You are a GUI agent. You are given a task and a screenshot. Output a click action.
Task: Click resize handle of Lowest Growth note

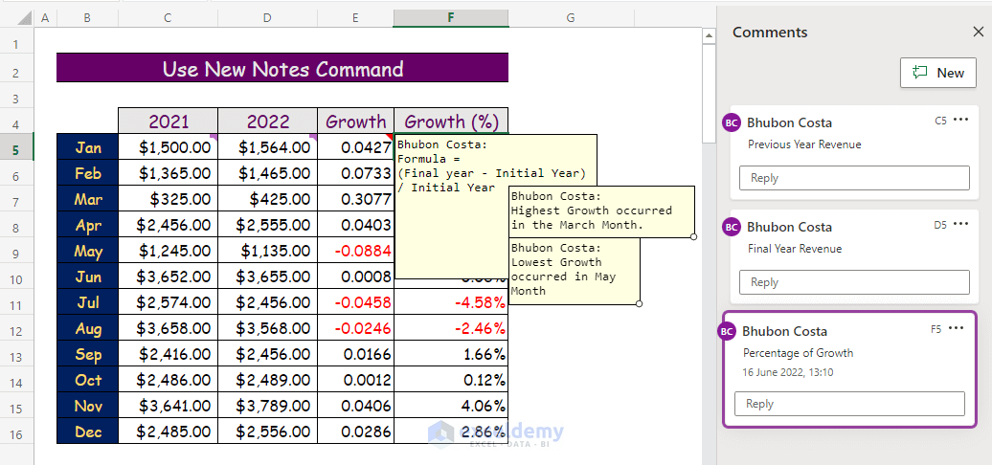pyautogui.click(x=639, y=304)
